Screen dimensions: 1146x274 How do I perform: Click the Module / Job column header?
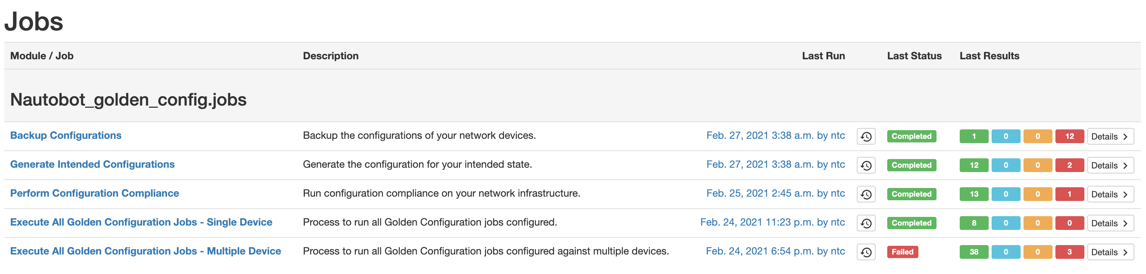coord(42,55)
